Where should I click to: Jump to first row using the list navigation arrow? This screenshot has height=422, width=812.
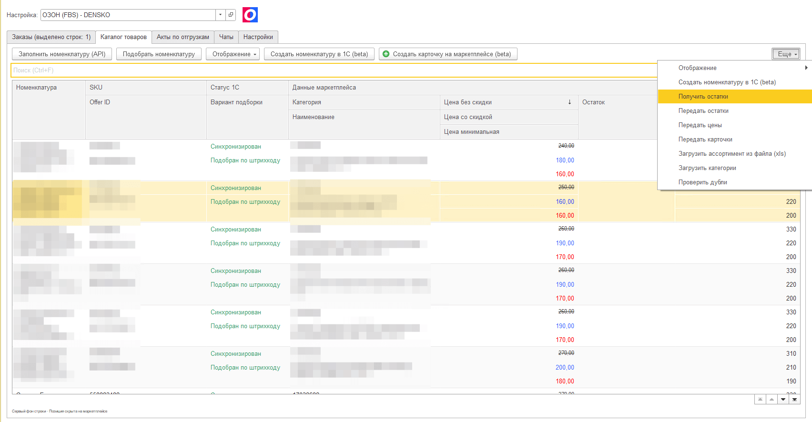click(x=760, y=399)
